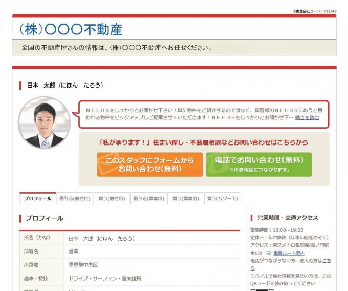Click the 氏名（かな） row label
The image size is (348, 291).
tap(37, 238)
